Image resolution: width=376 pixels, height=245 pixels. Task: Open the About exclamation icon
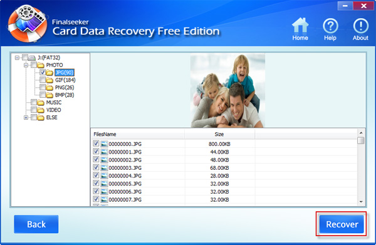tap(360, 26)
